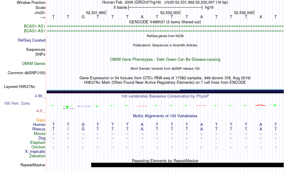Click the upper BCAS1-AS1 gene label
The image size is (284, 172).
pyautogui.click(x=34, y=26)
